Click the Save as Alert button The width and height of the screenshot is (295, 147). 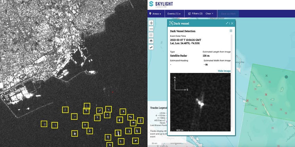tap(228, 14)
